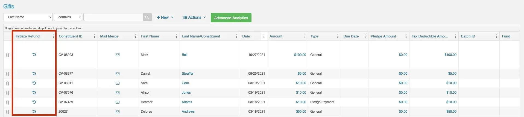Image resolution: width=524 pixels, height=117 pixels.
Task: Open the Date column options menu
Action: tap(264, 36)
